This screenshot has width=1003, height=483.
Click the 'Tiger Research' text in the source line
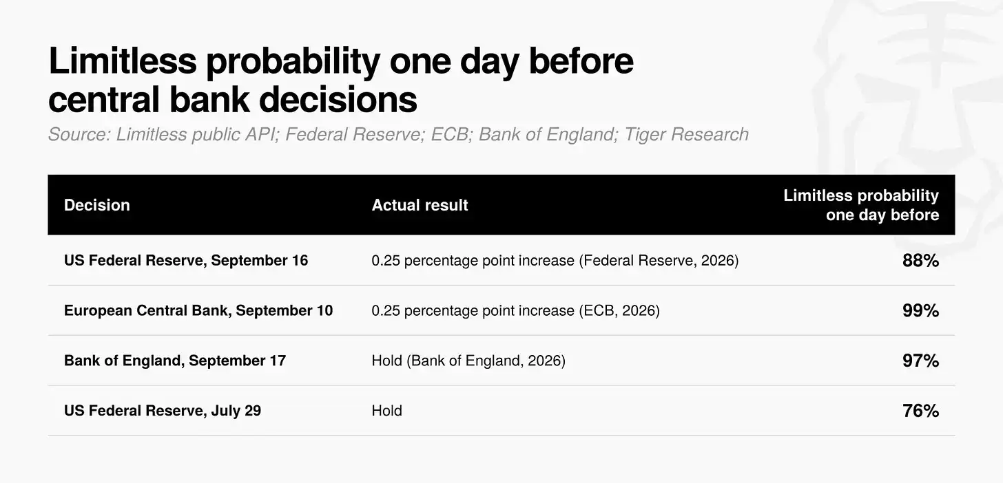click(686, 134)
